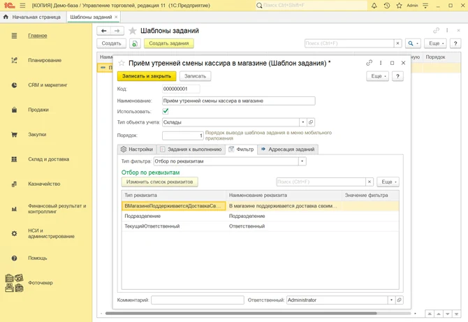Expand the Ответственный dropdown
This screenshot has width=468, height=322.
(x=390, y=300)
